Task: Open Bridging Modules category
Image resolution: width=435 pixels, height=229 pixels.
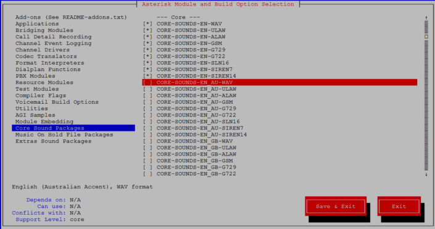Action: 44,30
